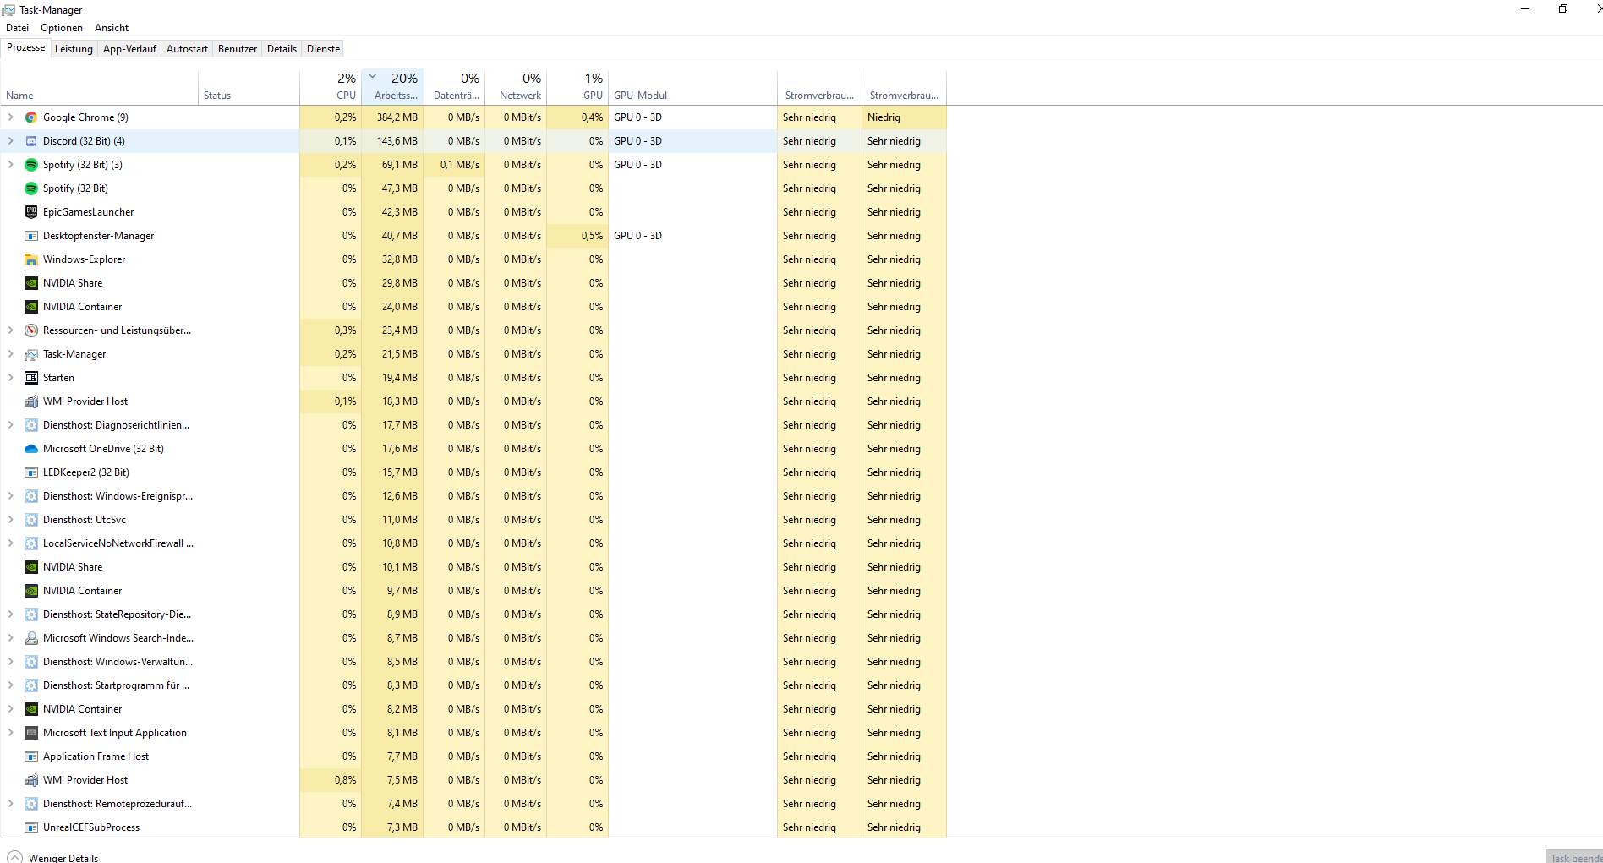
Task: Click the Starten process icon
Action: [x=31, y=378]
